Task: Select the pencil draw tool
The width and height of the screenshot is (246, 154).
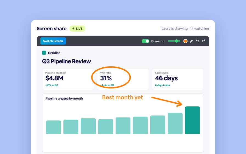Action: coord(191,41)
